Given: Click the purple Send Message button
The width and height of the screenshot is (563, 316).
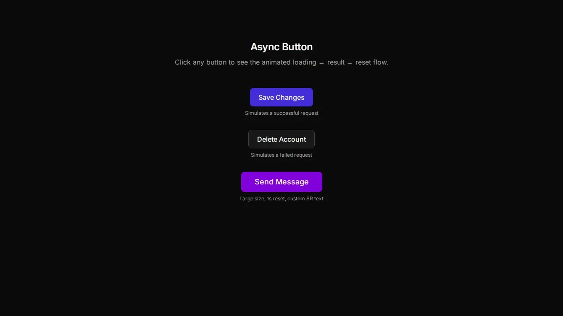Looking at the screenshot, I should coord(281,182).
